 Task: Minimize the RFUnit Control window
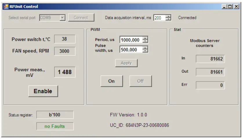pos(224,6)
